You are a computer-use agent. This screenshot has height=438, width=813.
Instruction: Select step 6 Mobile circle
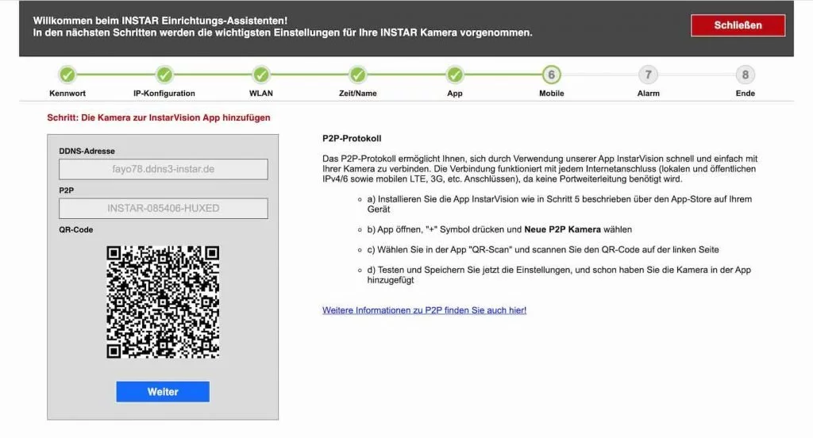(x=551, y=75)
